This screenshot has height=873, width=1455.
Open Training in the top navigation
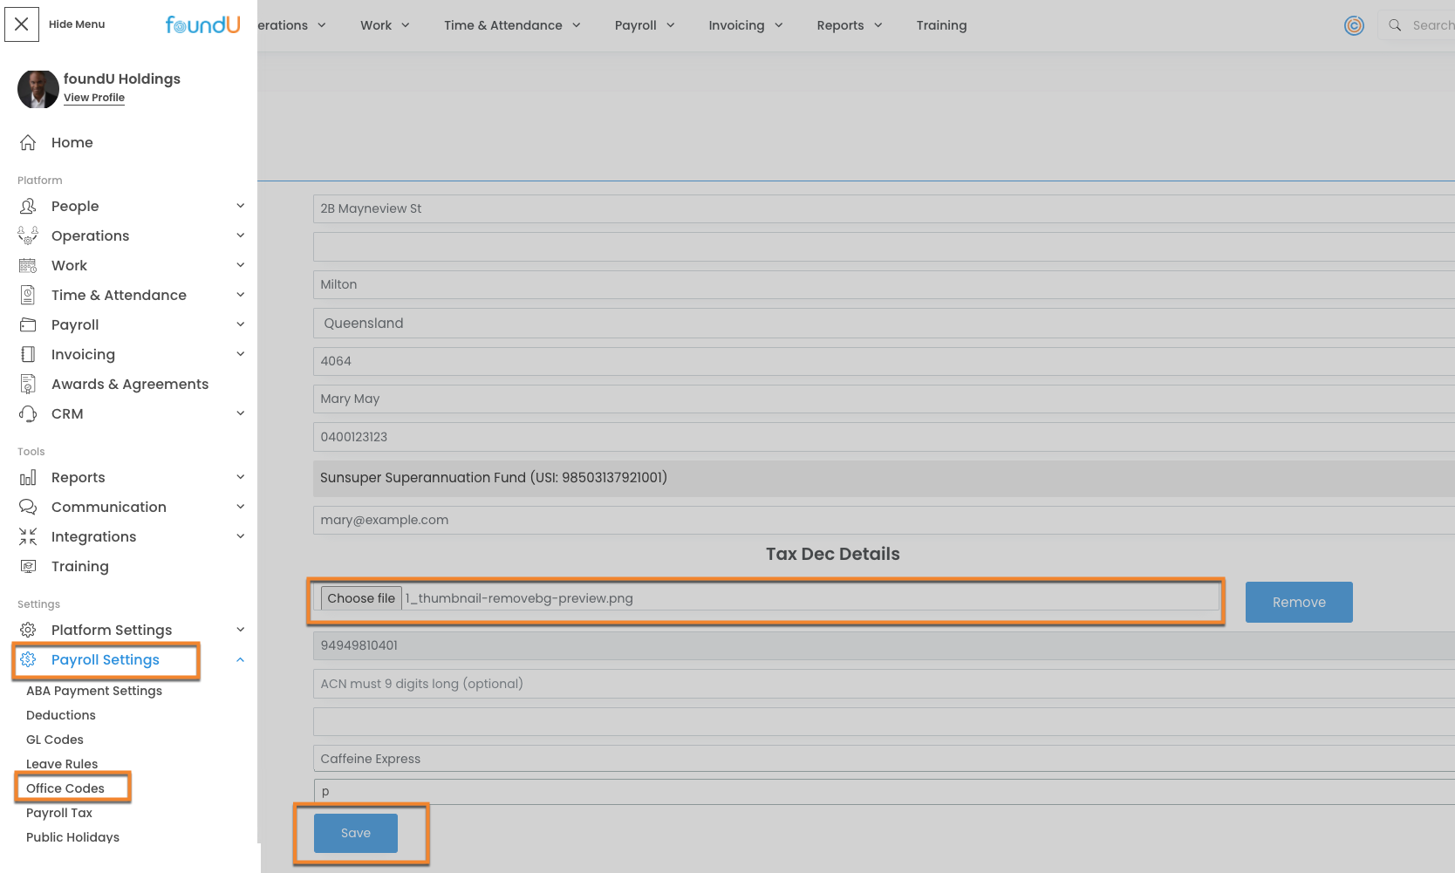click(x=941, y=25)
